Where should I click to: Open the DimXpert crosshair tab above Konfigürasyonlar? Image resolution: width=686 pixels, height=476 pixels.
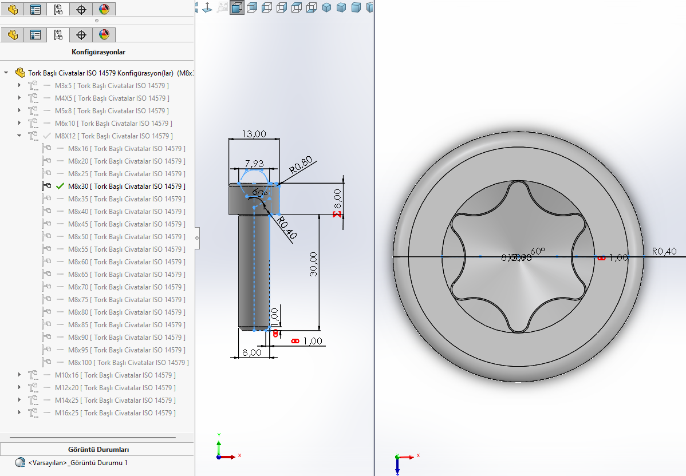point(81,35)
